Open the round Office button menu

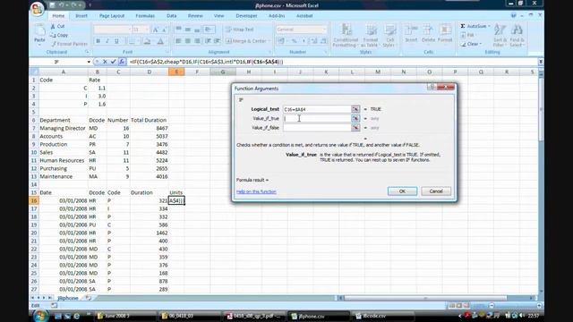38,9
